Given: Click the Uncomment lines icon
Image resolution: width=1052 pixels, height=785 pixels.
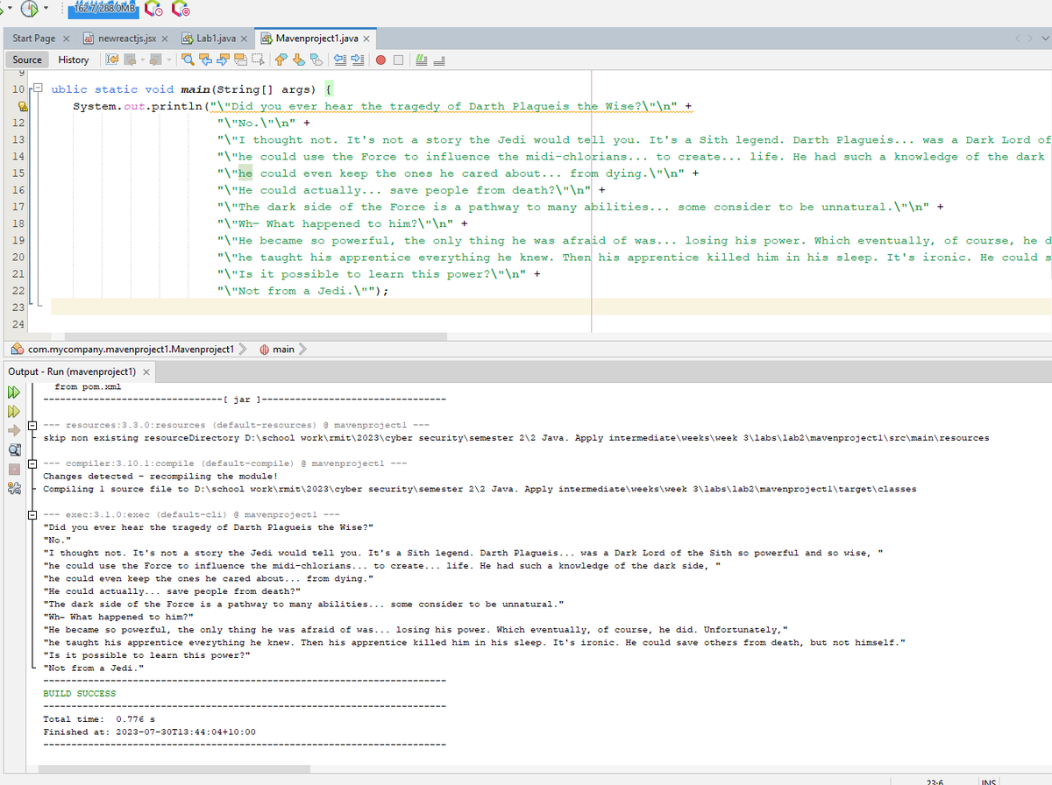Looking at the screenshot, I should click(x=439, y=60).
